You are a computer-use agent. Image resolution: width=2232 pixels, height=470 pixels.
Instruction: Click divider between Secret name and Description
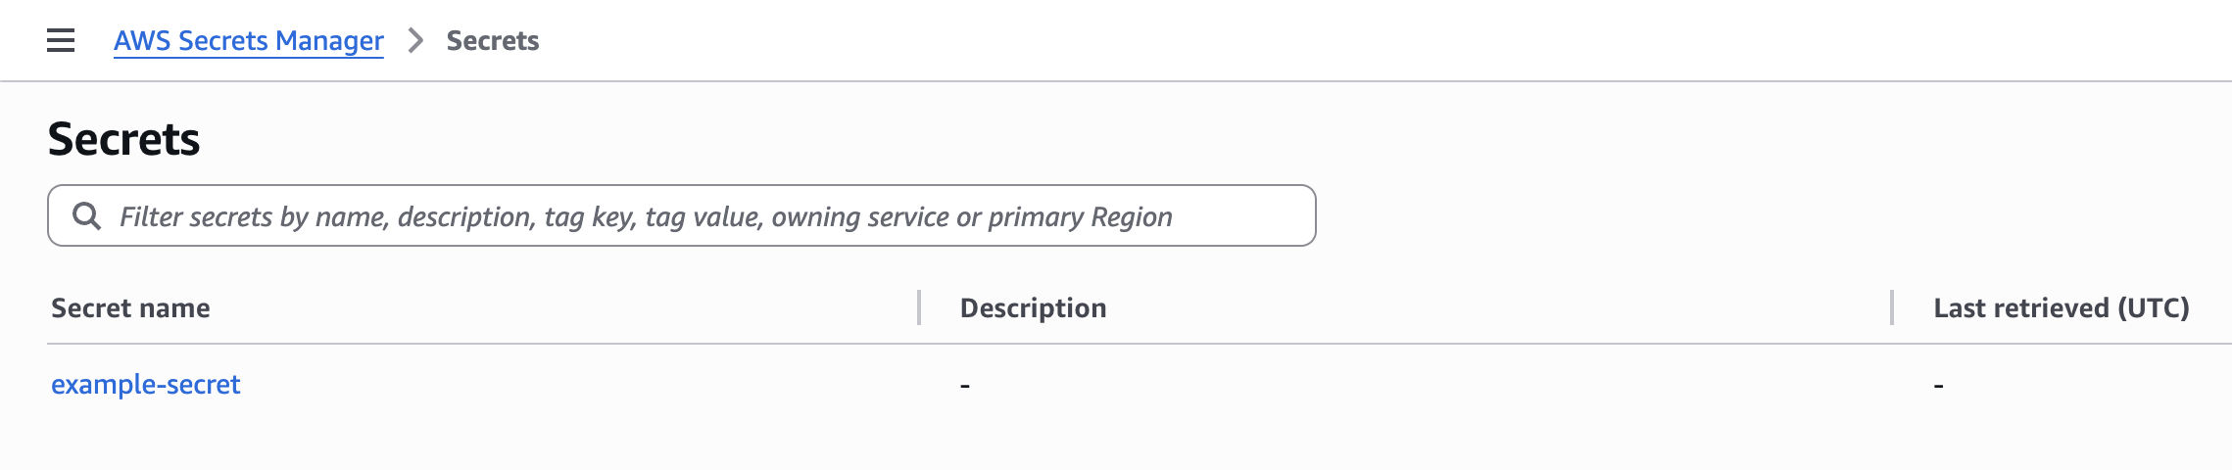point(919,307)
